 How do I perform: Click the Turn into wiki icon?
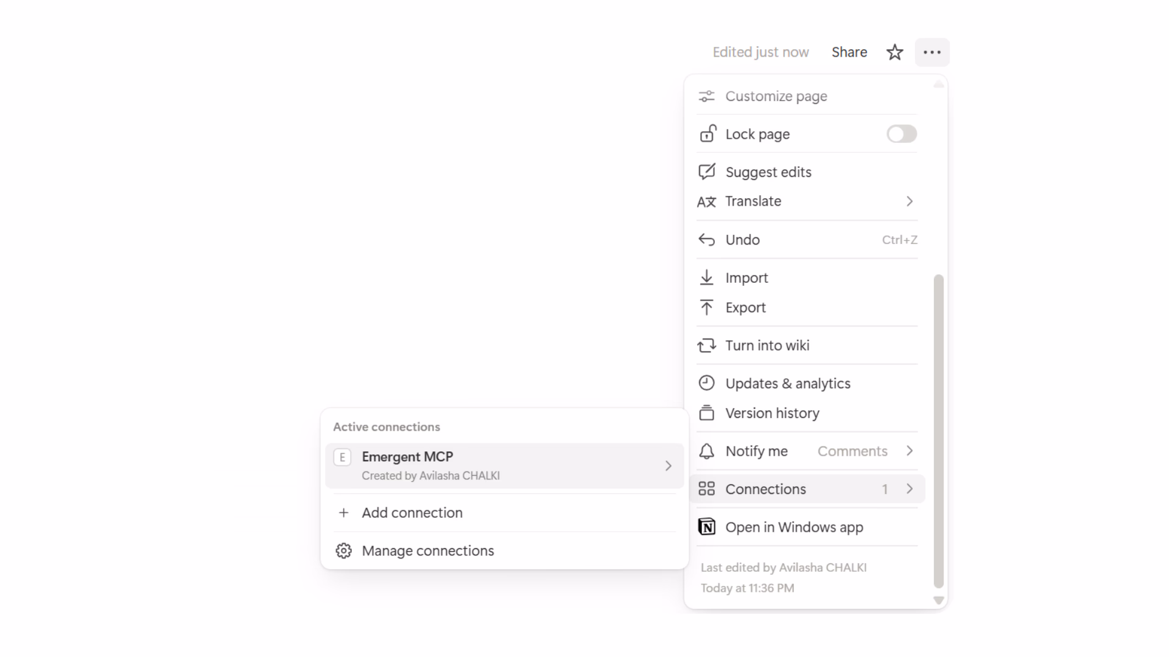706,346
